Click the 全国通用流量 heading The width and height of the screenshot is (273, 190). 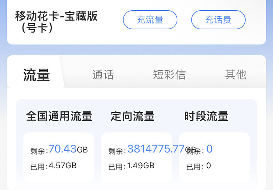coord(59,116)
